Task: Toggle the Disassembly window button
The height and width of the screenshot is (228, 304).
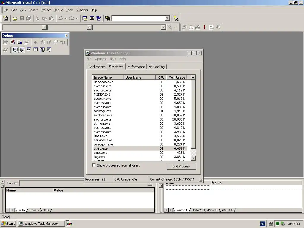Action: point(49,50)
